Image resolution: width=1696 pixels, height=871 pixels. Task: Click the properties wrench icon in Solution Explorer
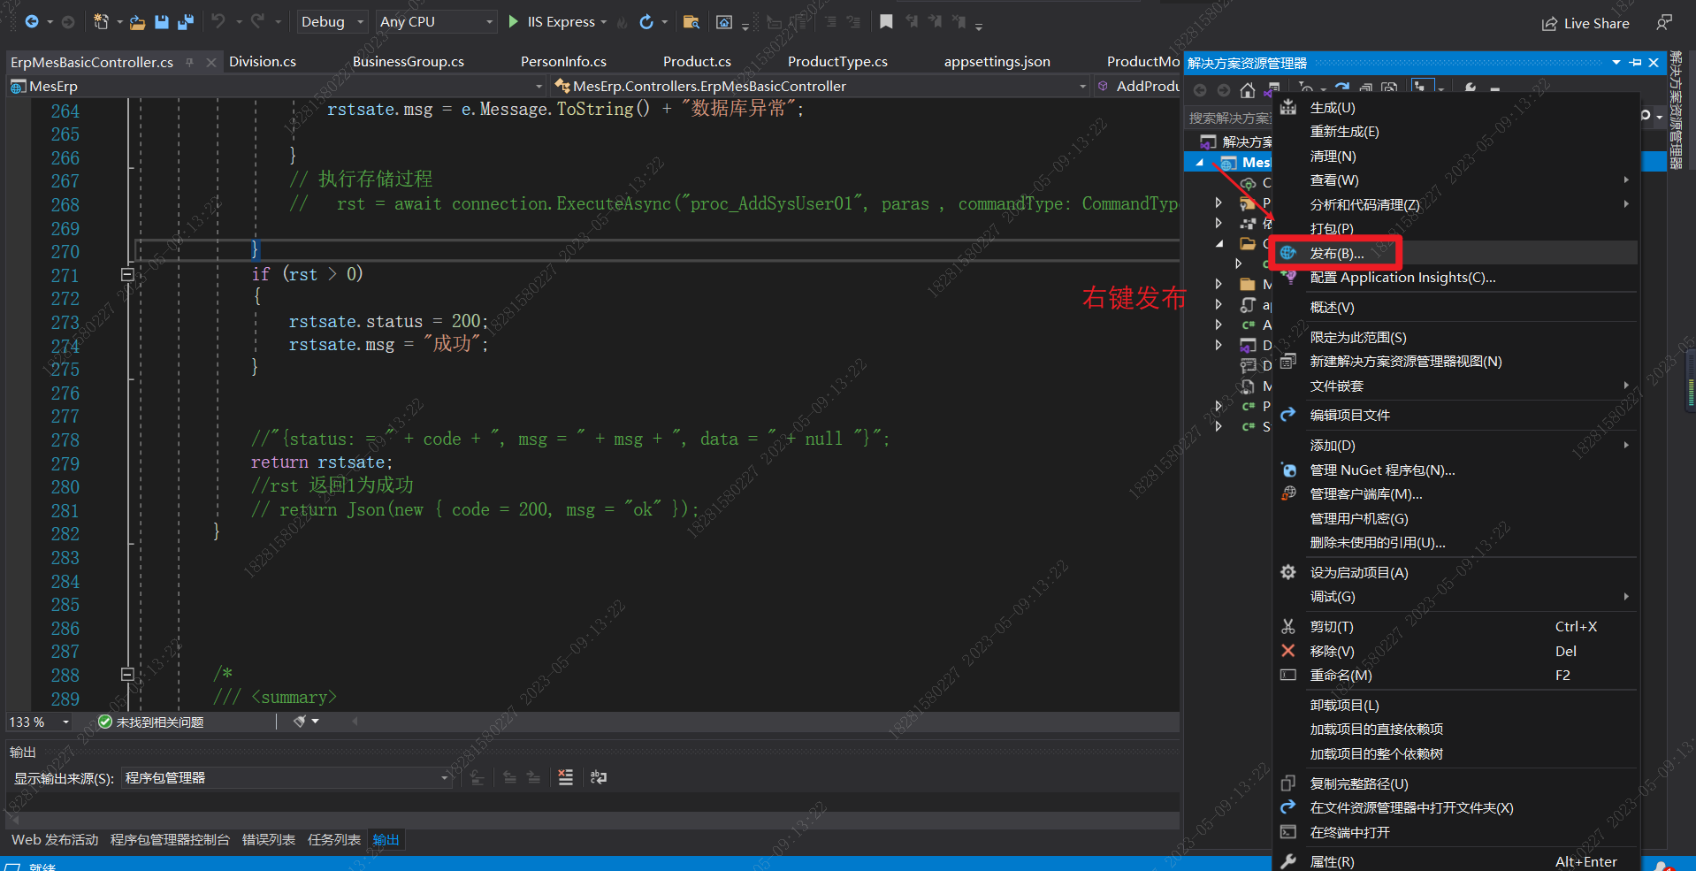[1471, 89]
